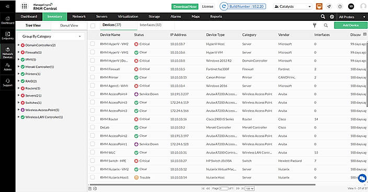Open the Group By Category dropdown

pyautogui.click(x=51, y=37)
